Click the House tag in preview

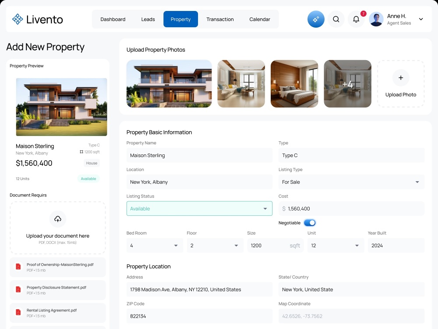[92, 163]
